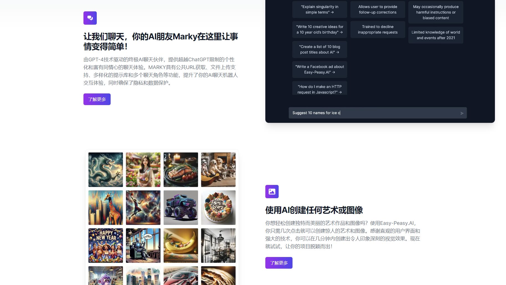506x285 pixels.
Task: Click 了解更多 under the AI art section
Action: 279,263
